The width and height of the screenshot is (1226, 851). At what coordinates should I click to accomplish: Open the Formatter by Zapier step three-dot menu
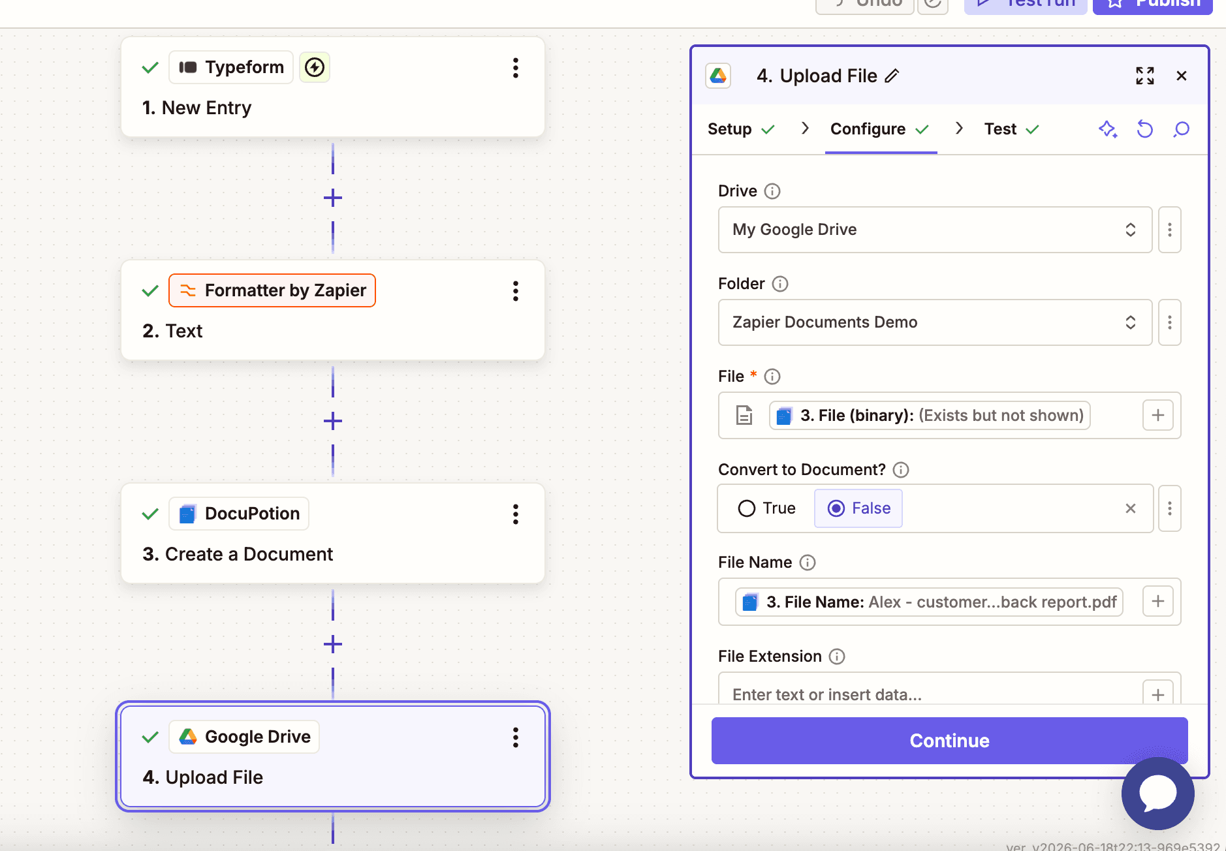click(516, 291)
